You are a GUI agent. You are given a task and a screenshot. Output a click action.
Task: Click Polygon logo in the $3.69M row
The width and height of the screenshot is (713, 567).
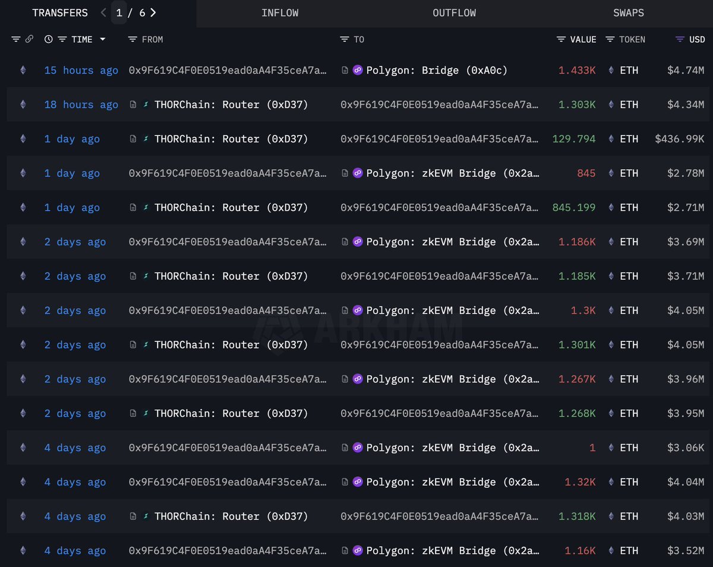[358, 242]
